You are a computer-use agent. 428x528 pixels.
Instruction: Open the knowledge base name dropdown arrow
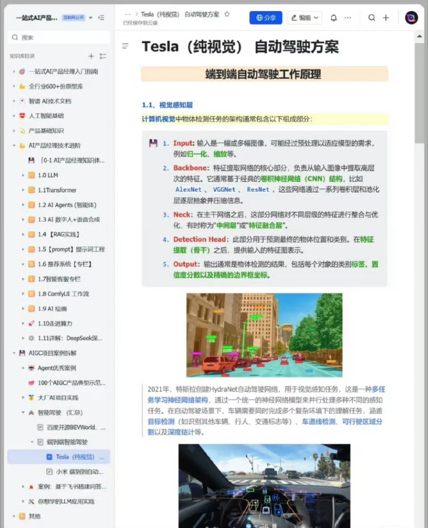[x=91, y=17]
